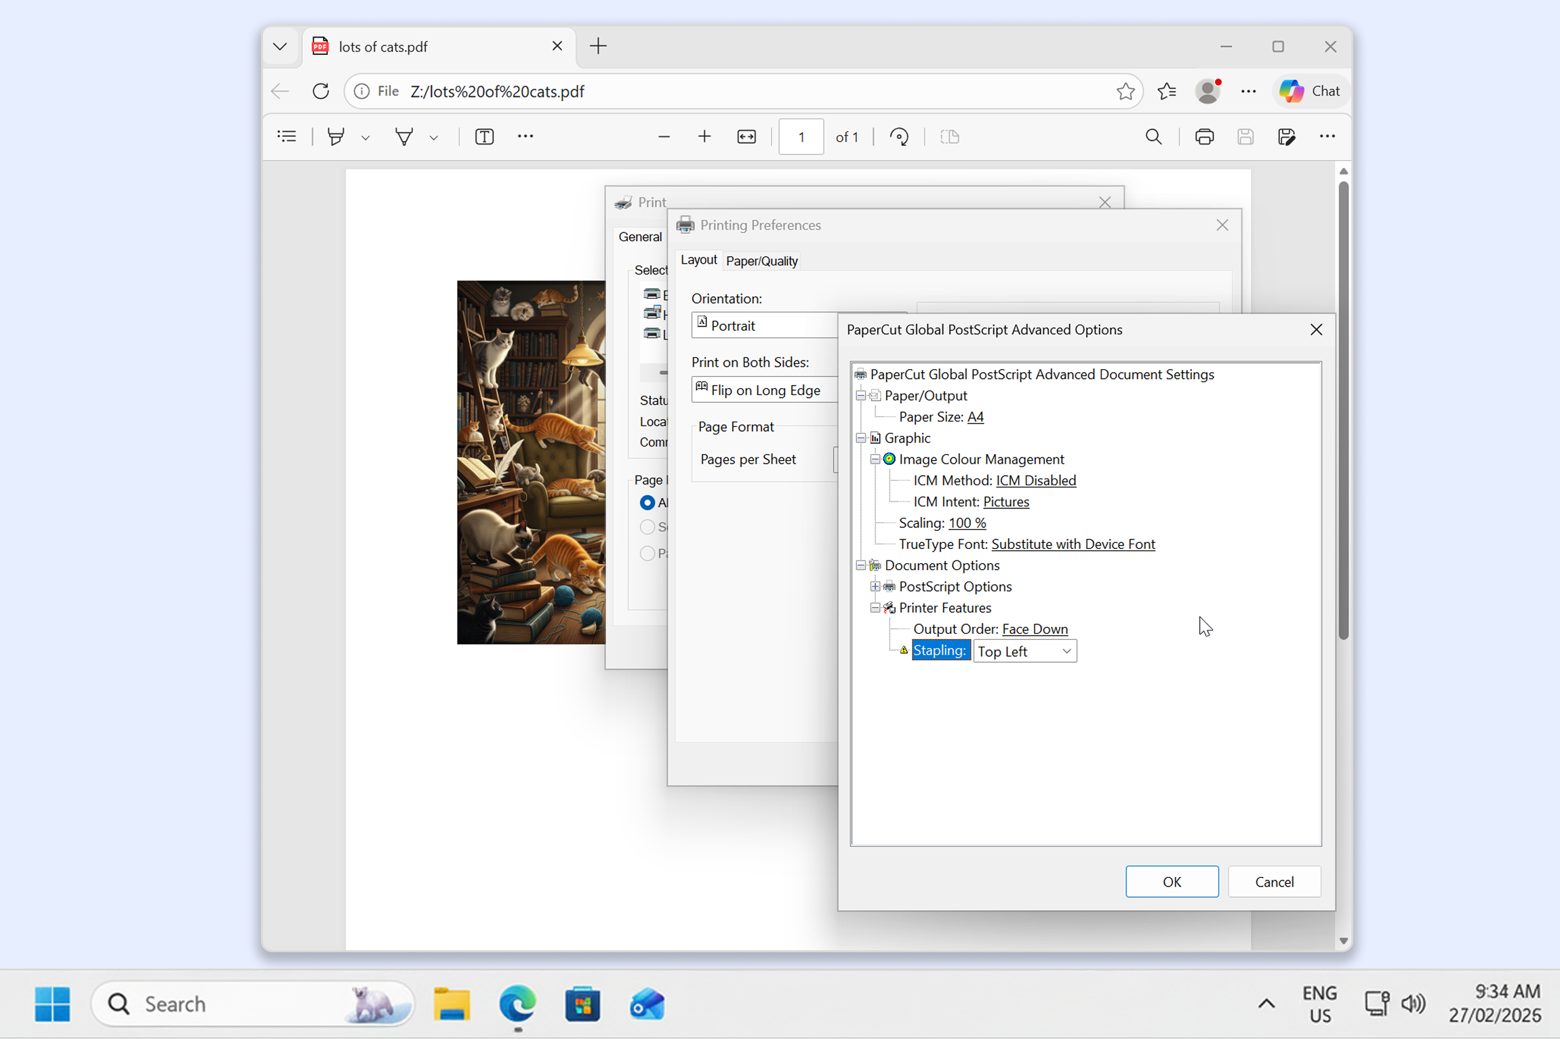Open the Stapling dropdown showing Top Left
Screen dimensions: 1560x1039
coord(1024,651)
